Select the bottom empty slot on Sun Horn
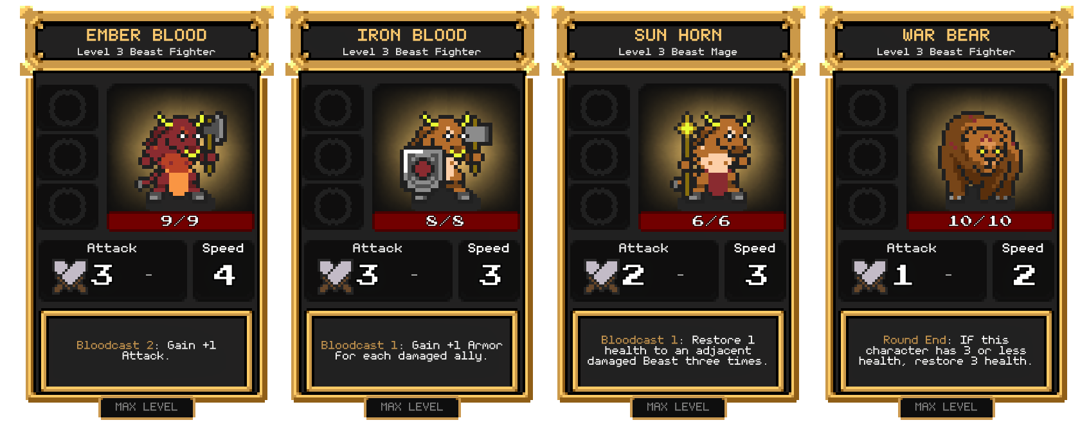Image resolution: width=1080 pixels, height=427 pixels. (599, 206)
